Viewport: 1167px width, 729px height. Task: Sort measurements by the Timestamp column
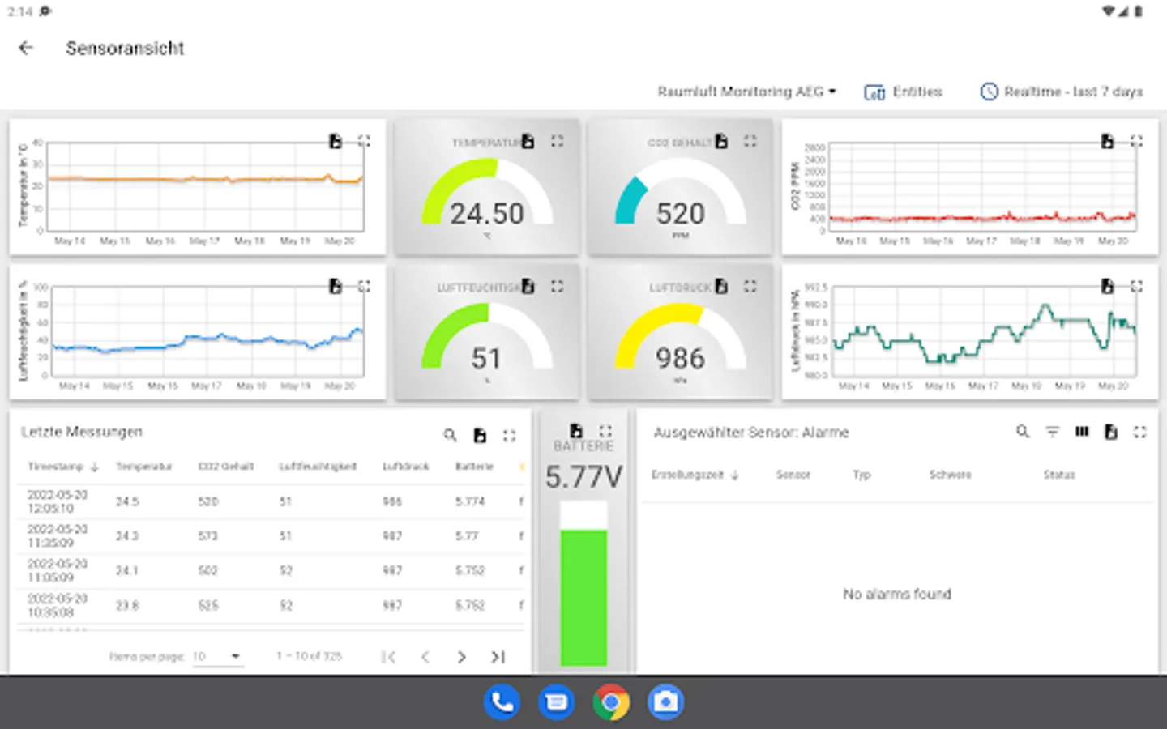click(63, 467)
